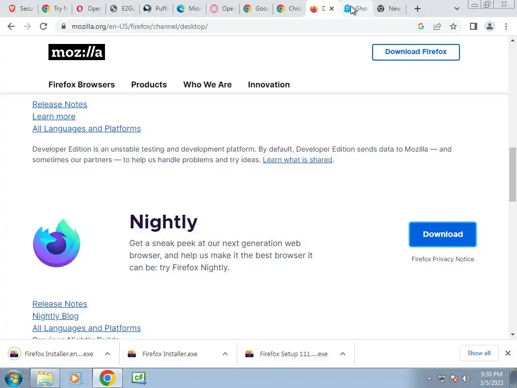
Task: Click the Google icon in address bar
Action: (421, 26)
